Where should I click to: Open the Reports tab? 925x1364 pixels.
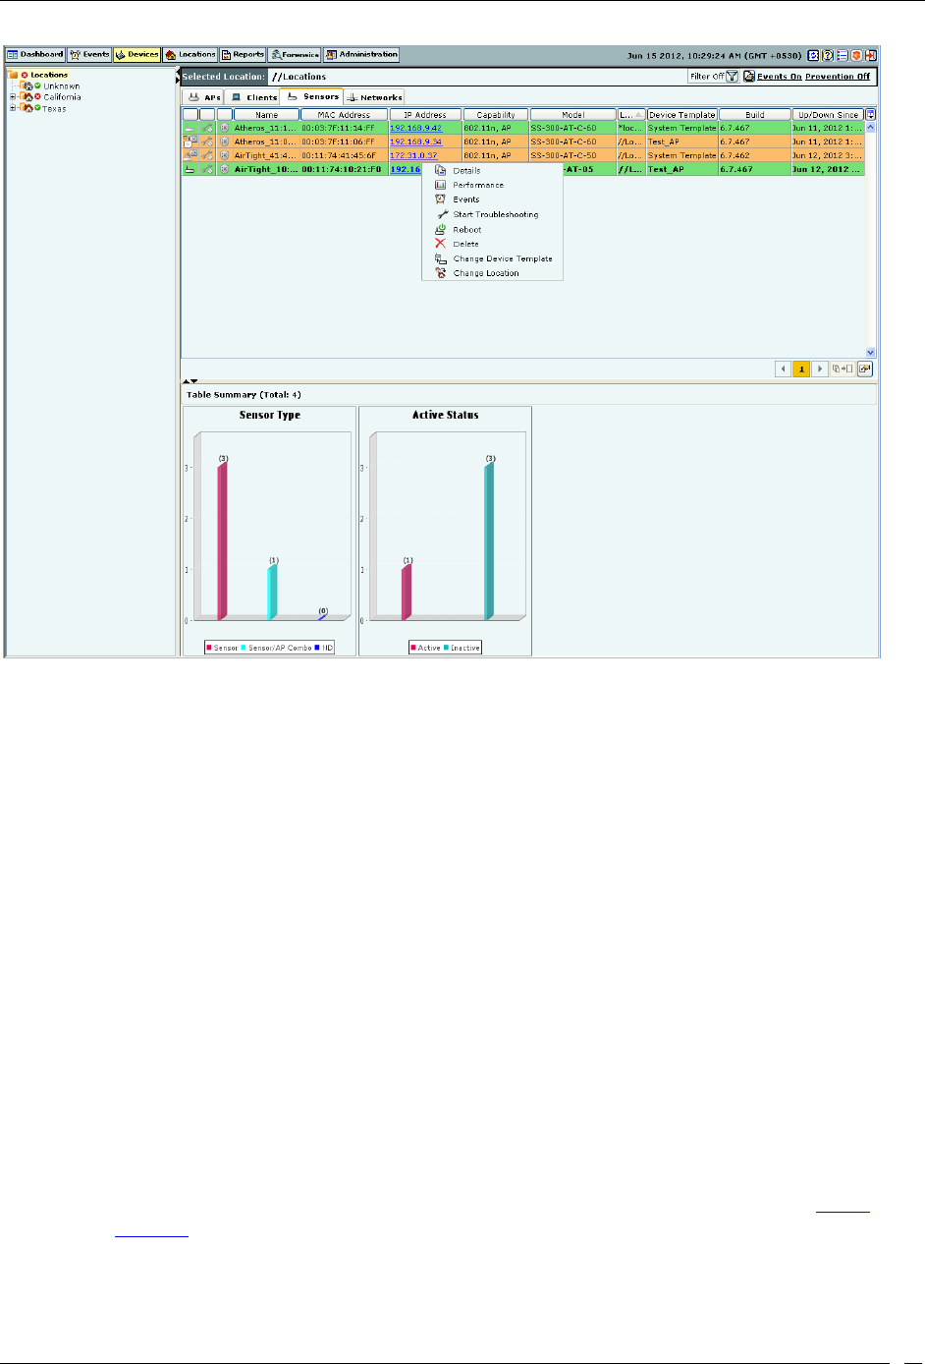(x=243, y=55)
